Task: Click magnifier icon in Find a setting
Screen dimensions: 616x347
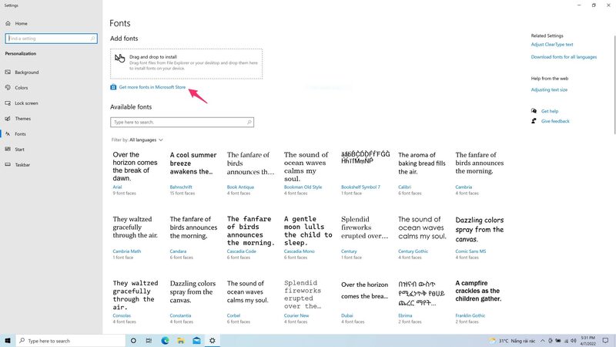Action: [92, 39]
